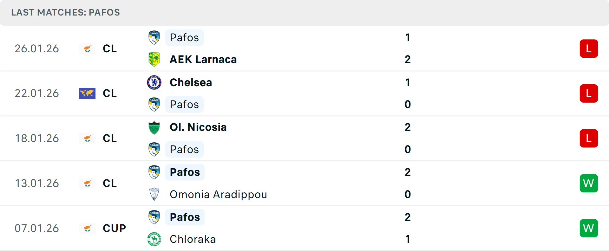
Task: Open the Ol. Nicosia team link
Action: tap(198, 127)
